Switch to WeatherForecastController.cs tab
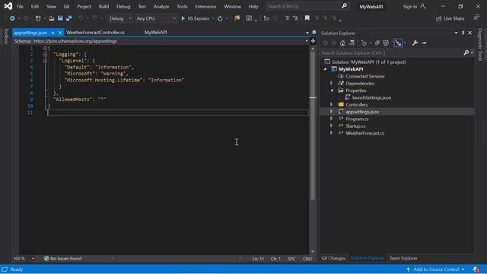 point(95,32)
